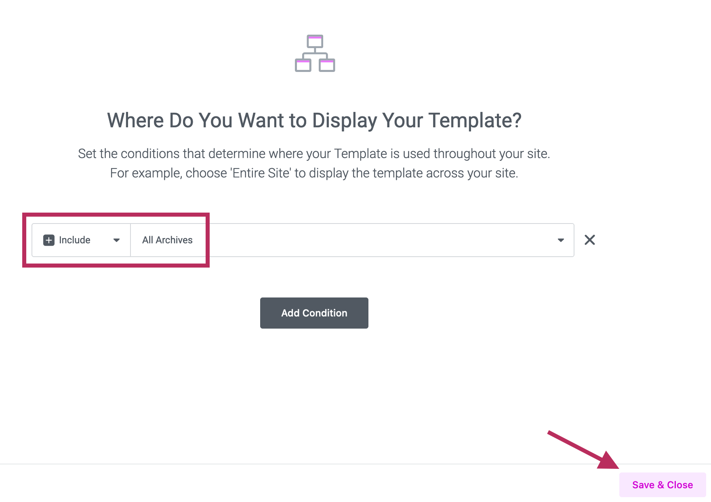This screenshot has width=711, height=502.
Task: Click the 'Where Do You Want' heading
Action: [x=314, y=120]
